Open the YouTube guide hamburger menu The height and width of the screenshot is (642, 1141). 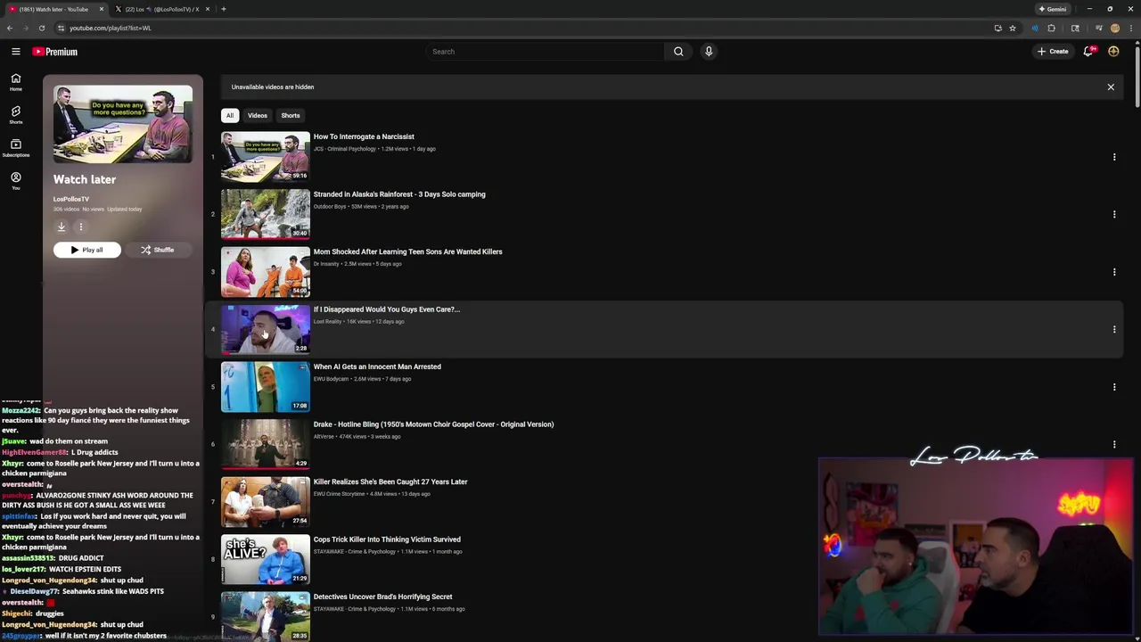click(16, 52)
